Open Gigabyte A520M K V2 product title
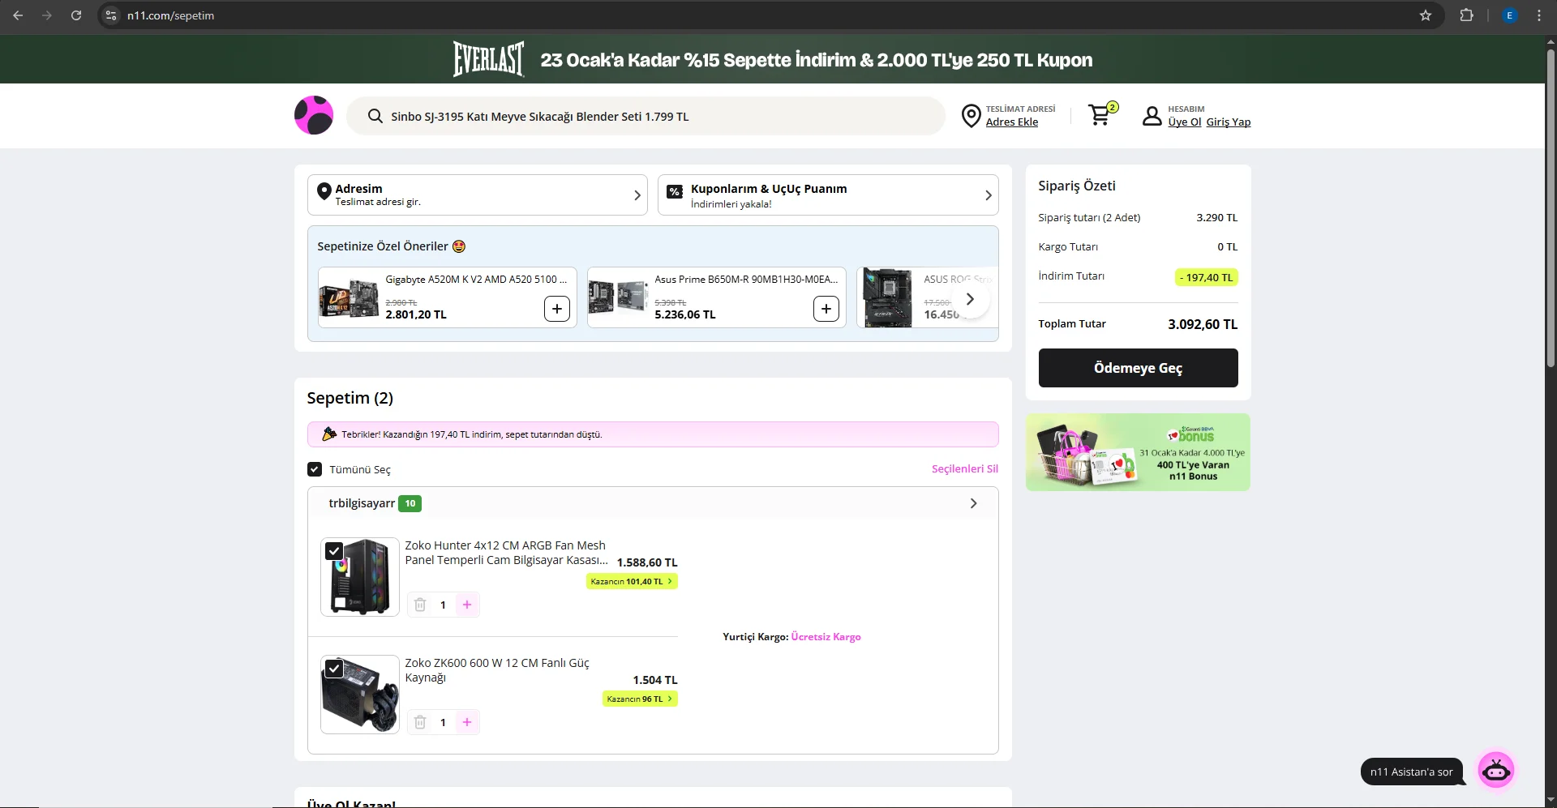 (477, 280)
